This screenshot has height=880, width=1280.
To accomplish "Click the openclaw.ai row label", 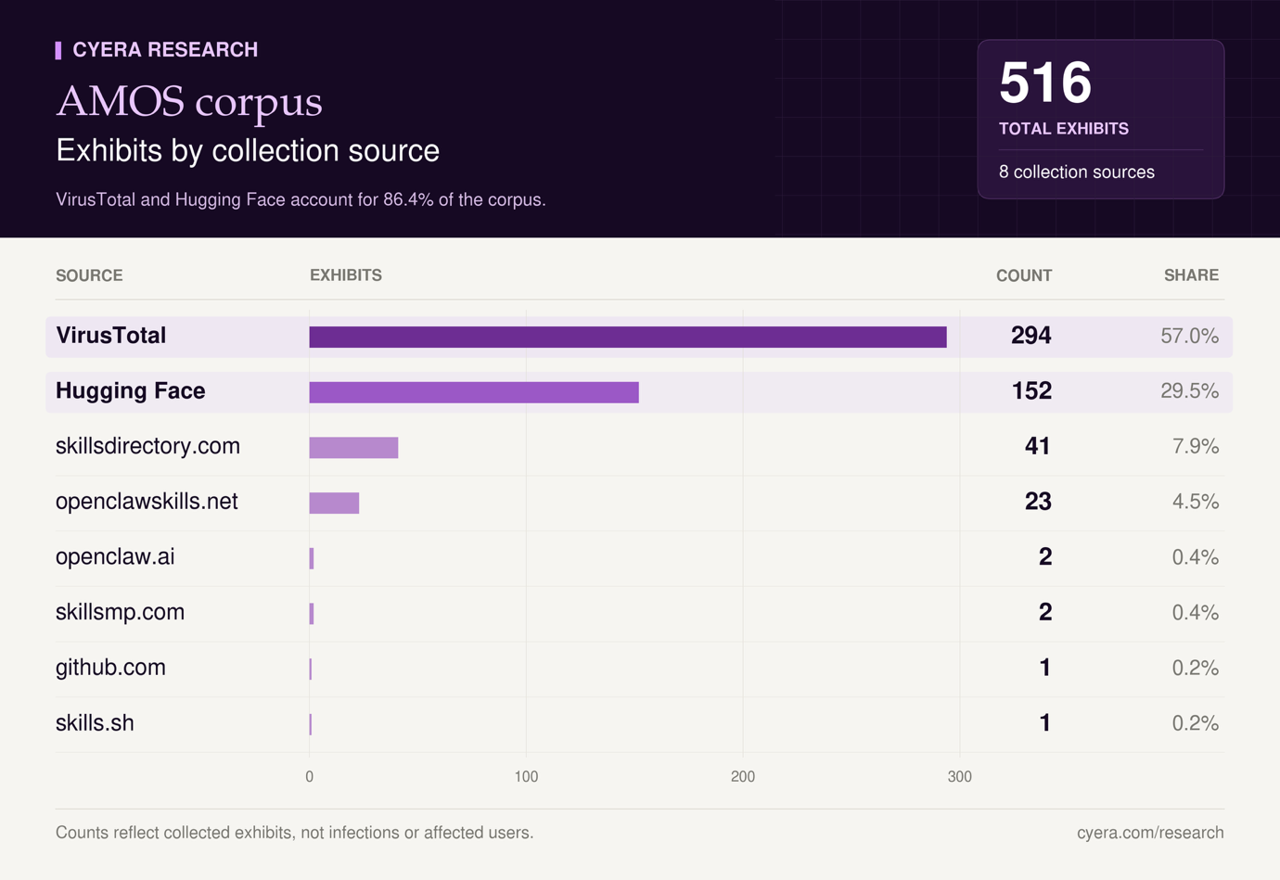I will tap(115, 557).
